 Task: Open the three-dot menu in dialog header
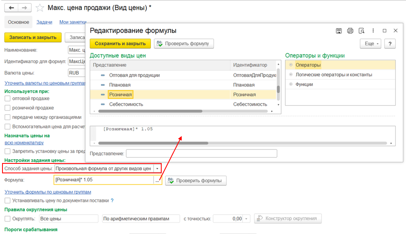[373, 31]
